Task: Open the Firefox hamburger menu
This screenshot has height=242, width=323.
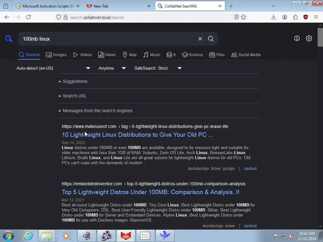Action: (316, 17)
